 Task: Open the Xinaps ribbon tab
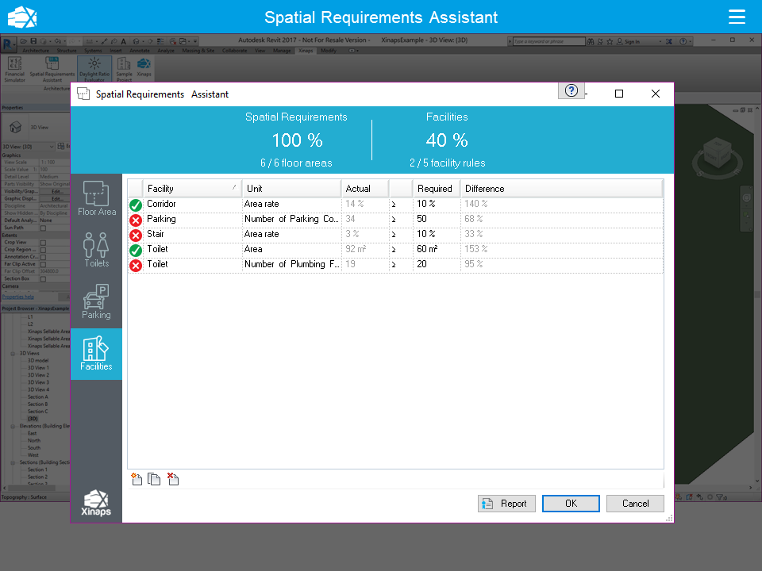[x=306, y=50]
